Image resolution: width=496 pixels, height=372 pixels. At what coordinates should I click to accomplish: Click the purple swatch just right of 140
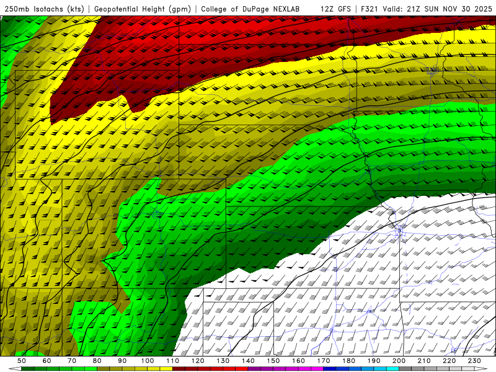coord(254,369)
